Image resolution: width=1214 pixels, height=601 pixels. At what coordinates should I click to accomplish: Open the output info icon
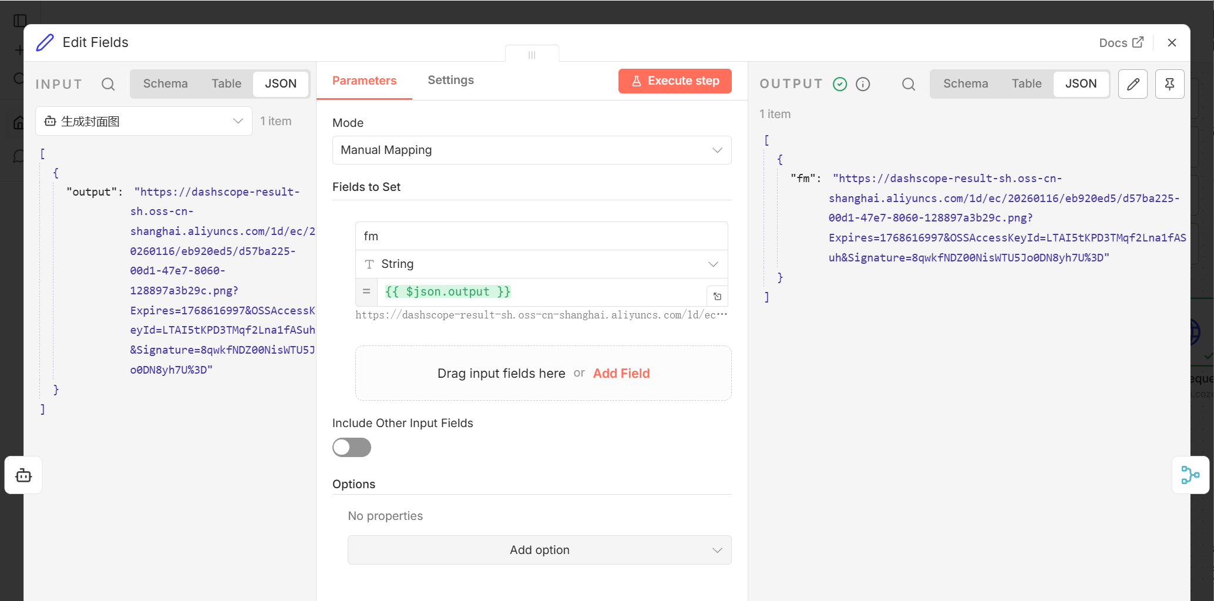(x=863, y=84)
